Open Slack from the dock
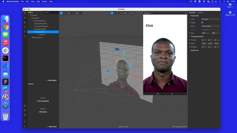Viewport: 237px width, 133px height. pos(5,51)
